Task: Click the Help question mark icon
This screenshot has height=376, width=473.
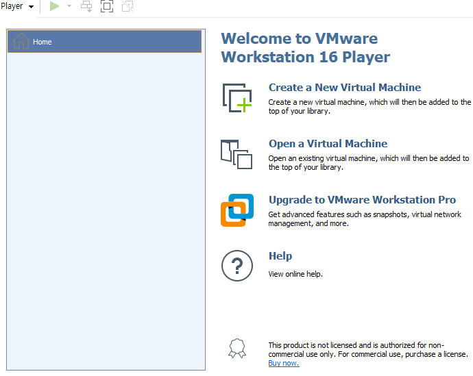Action: (237, 266)
